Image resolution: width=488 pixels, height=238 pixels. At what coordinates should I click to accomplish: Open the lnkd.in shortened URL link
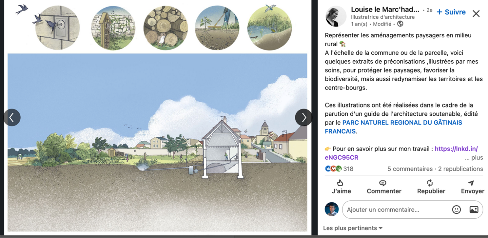(401, 153)
